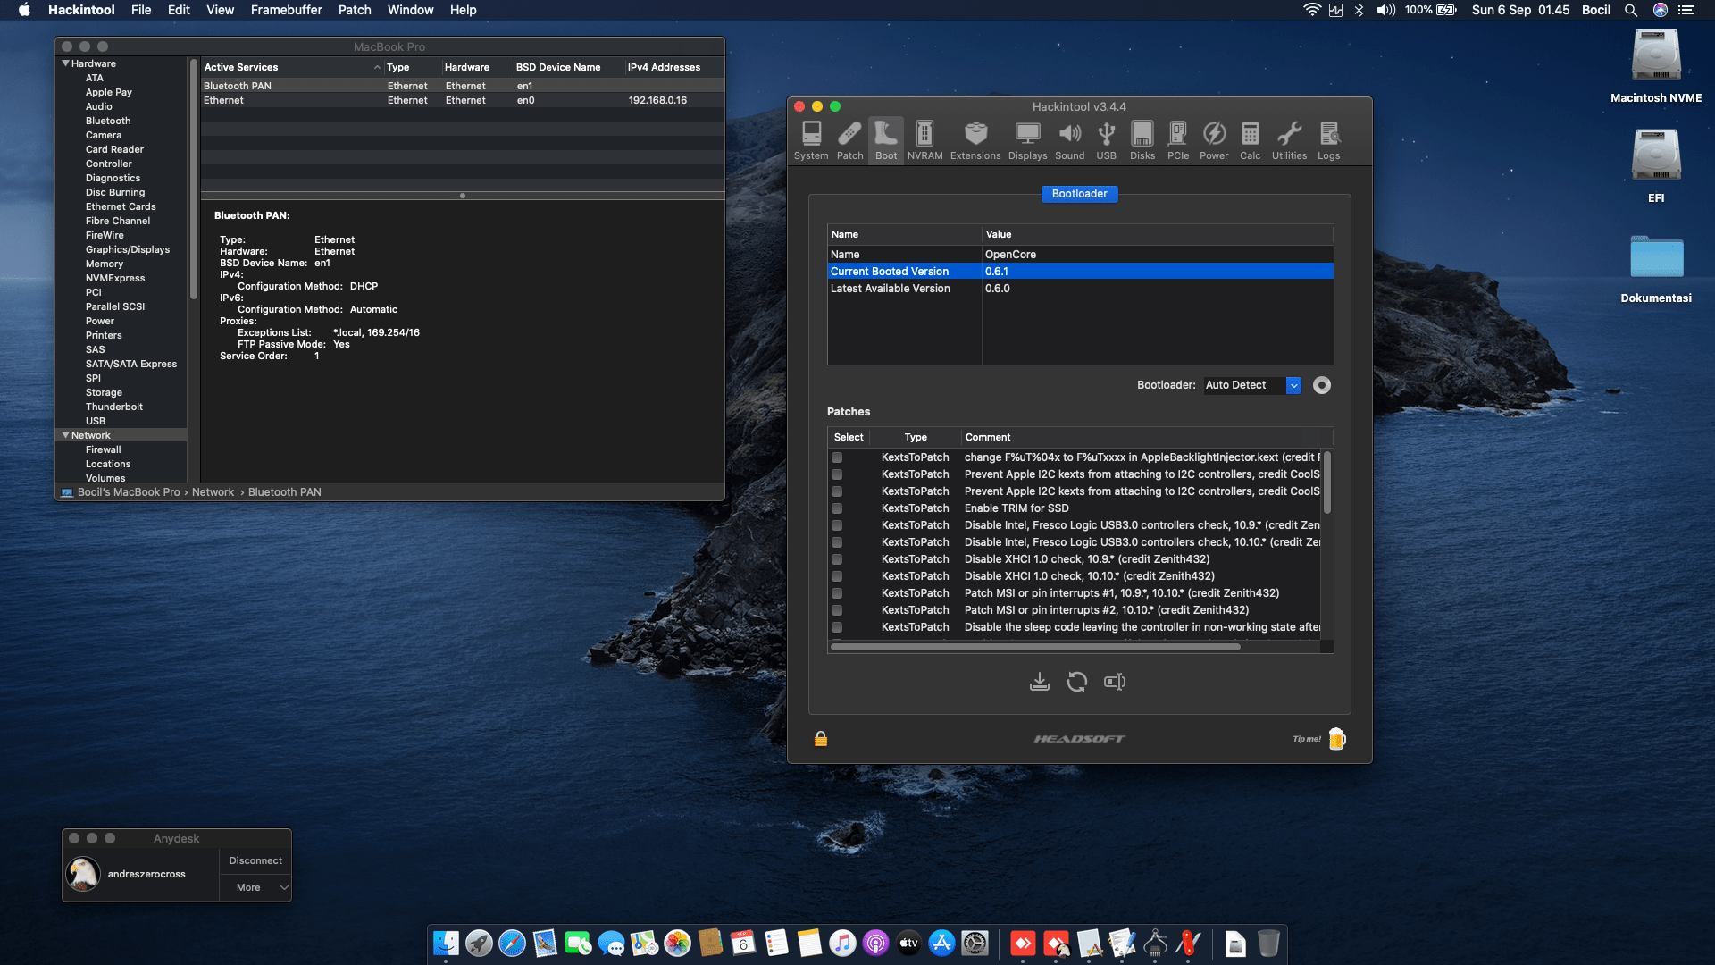Click the download patches icon below the table
Image resolution: width=1715 pixels, height=965 pixels.
1040,682
